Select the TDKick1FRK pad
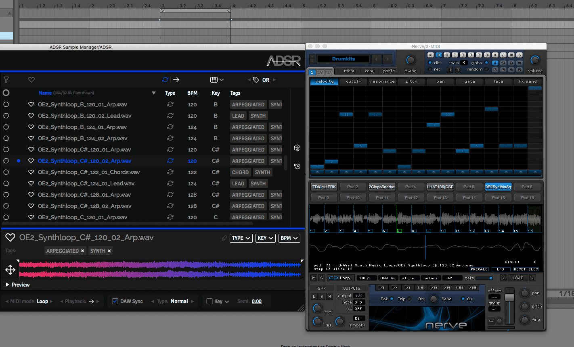574x347 pixels. tap(324, 187)
